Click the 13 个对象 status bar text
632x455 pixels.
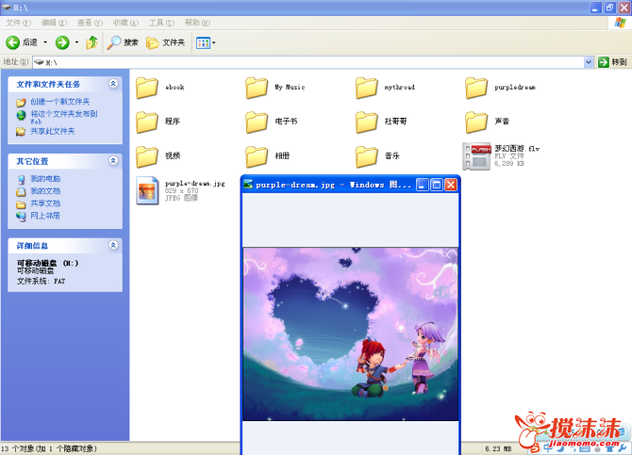point(49,448)
